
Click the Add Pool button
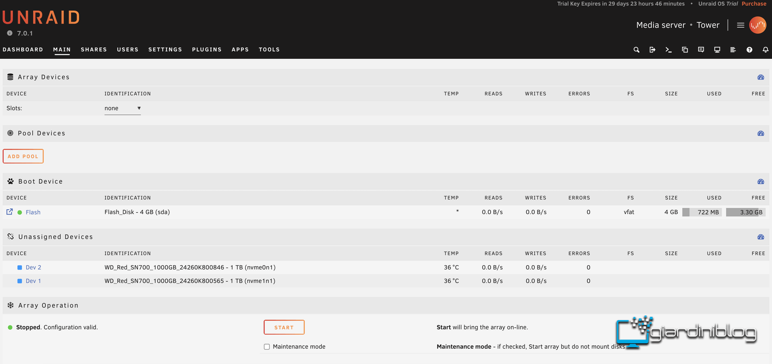coord(23,156)
